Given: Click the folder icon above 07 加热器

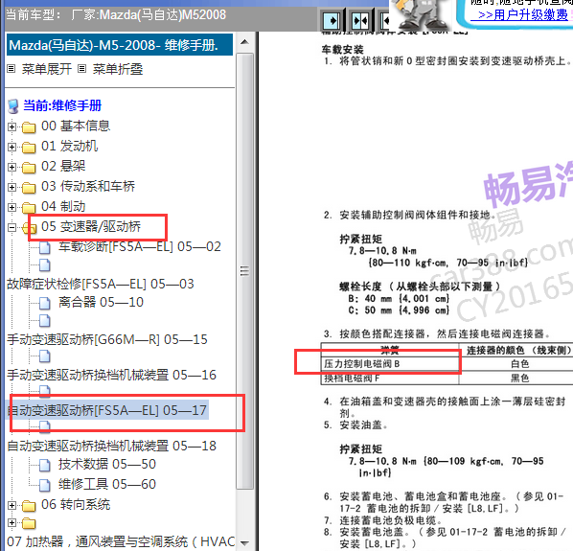Looking at the screenshot, I should (29, 523).
